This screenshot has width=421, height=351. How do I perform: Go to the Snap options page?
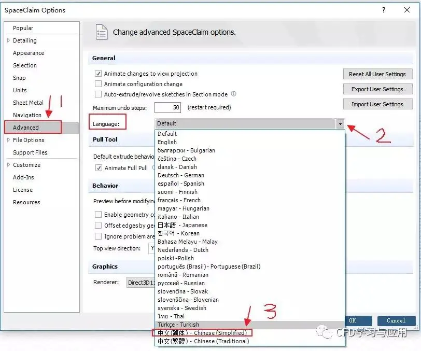pos(19,78)
